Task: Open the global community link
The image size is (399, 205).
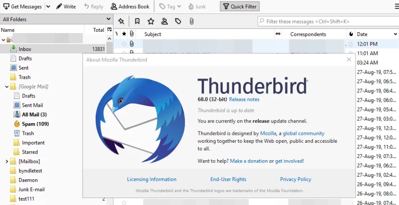Action: [x=304, y=133]
